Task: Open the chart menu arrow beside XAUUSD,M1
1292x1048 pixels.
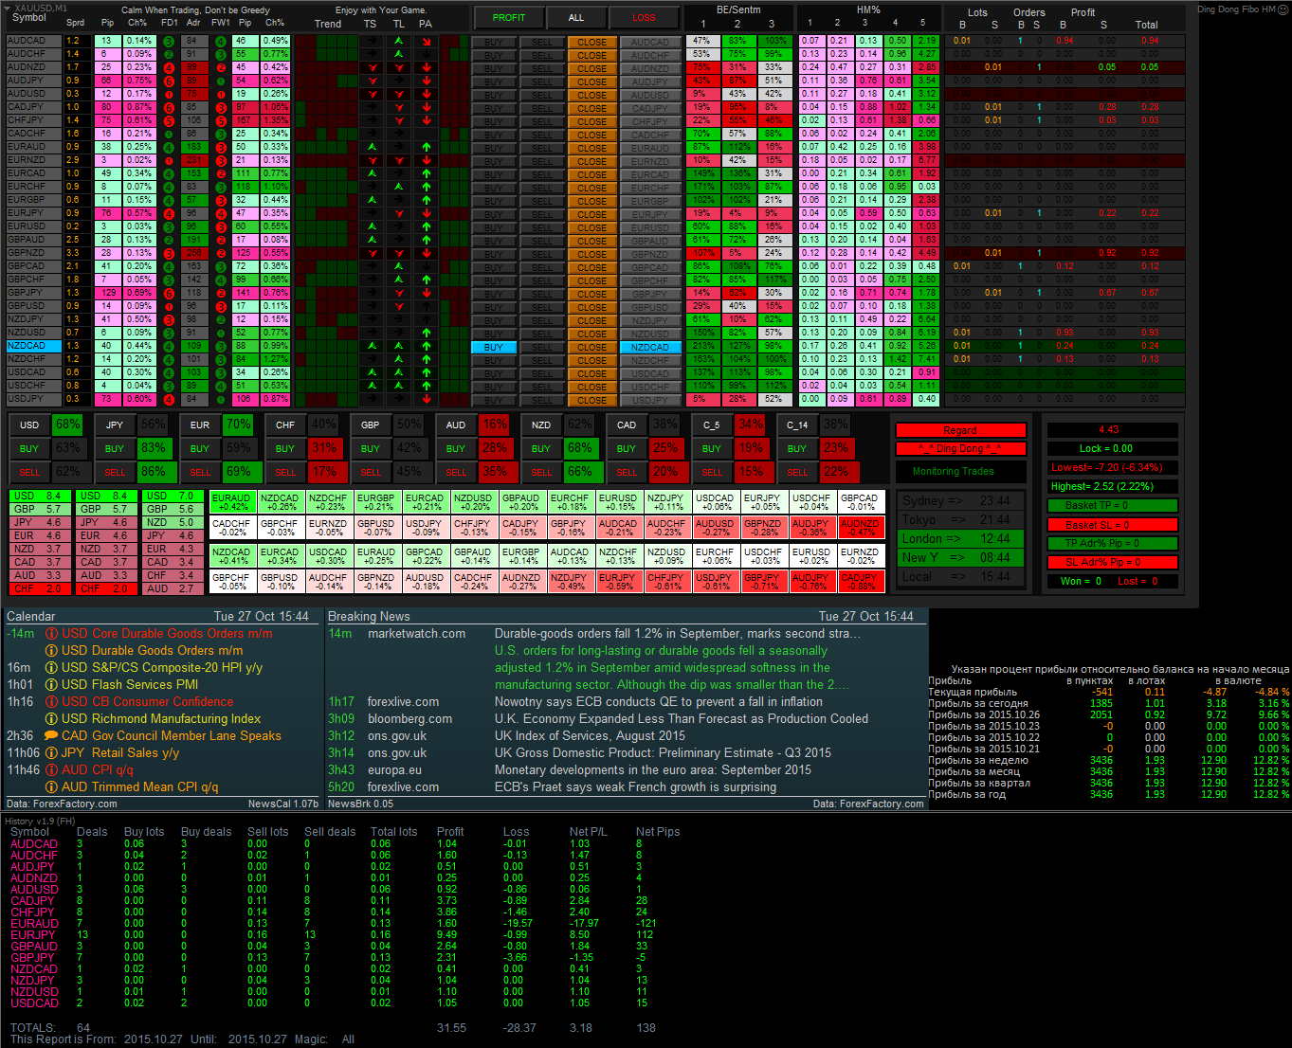Action: click(x=9, y=9)
